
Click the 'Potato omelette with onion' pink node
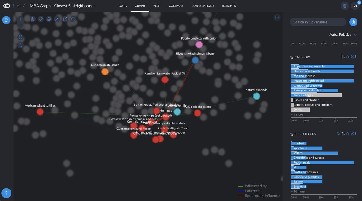click(x=199, y=45)
